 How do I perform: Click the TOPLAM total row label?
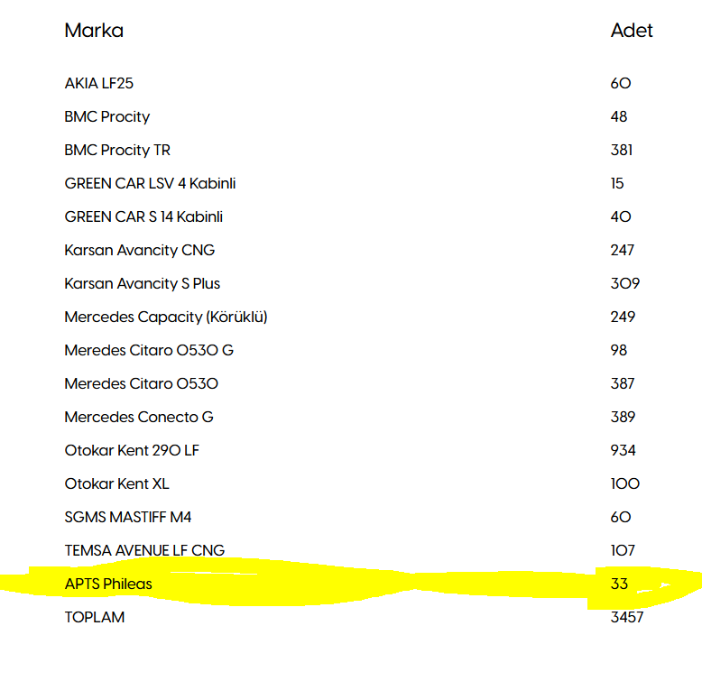[x=95, y=617]
